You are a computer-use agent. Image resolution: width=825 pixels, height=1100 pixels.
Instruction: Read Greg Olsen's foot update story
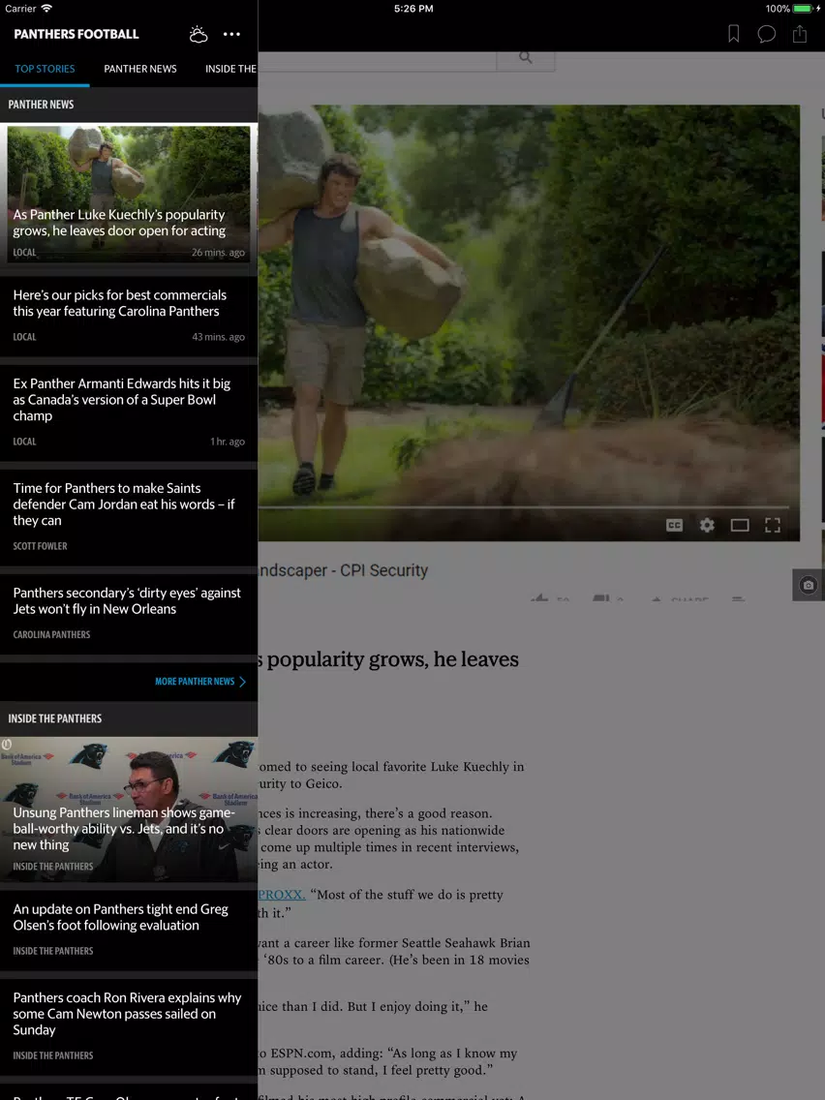click(x=129, y=931)
